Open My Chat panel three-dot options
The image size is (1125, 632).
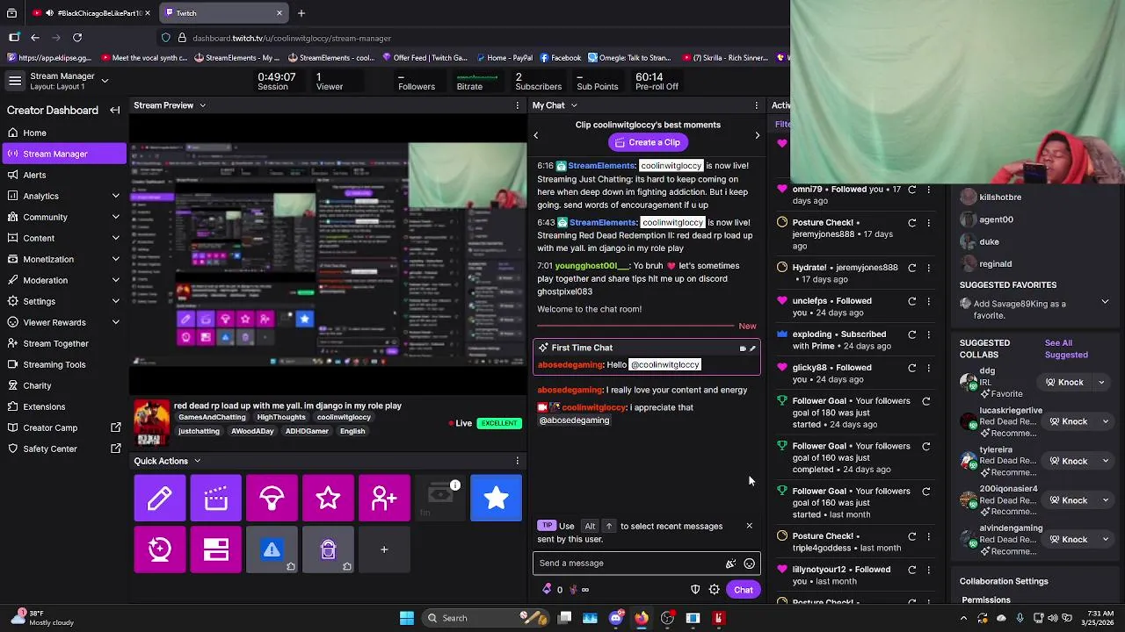point(756,105)
